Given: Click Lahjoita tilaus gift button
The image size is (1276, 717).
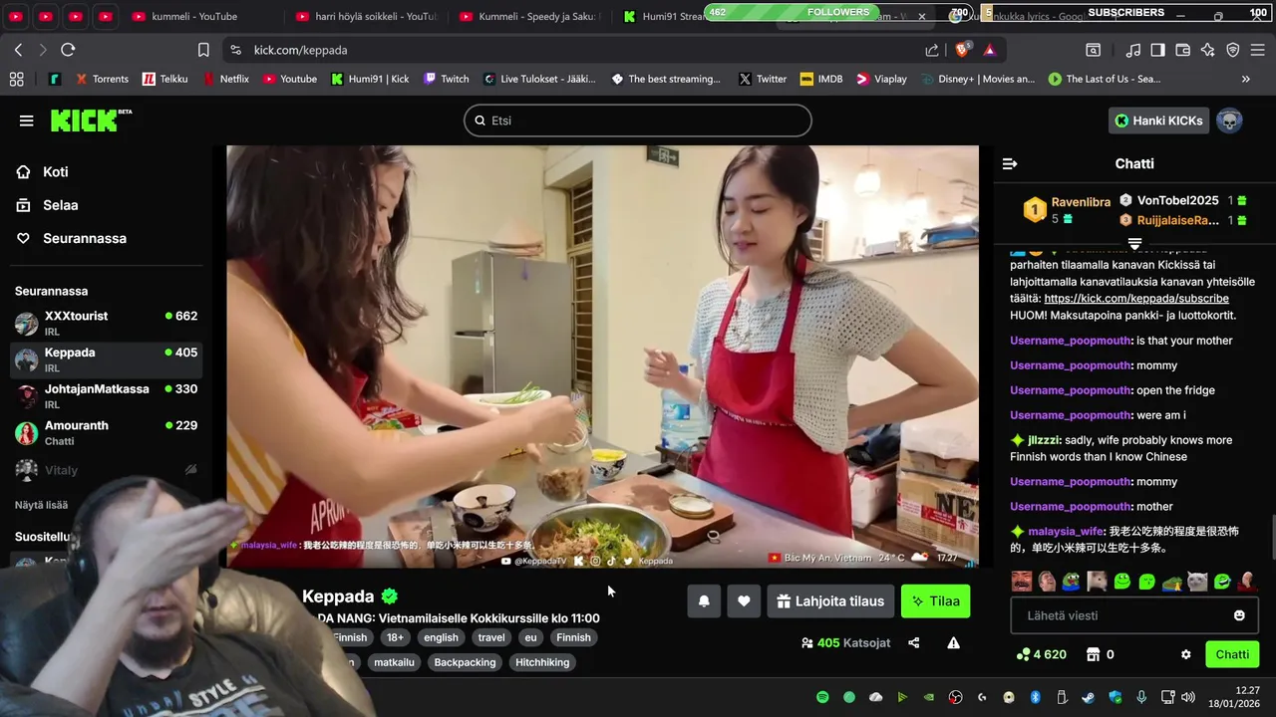Looking at the screenshot, I should [x=829, y=601].
